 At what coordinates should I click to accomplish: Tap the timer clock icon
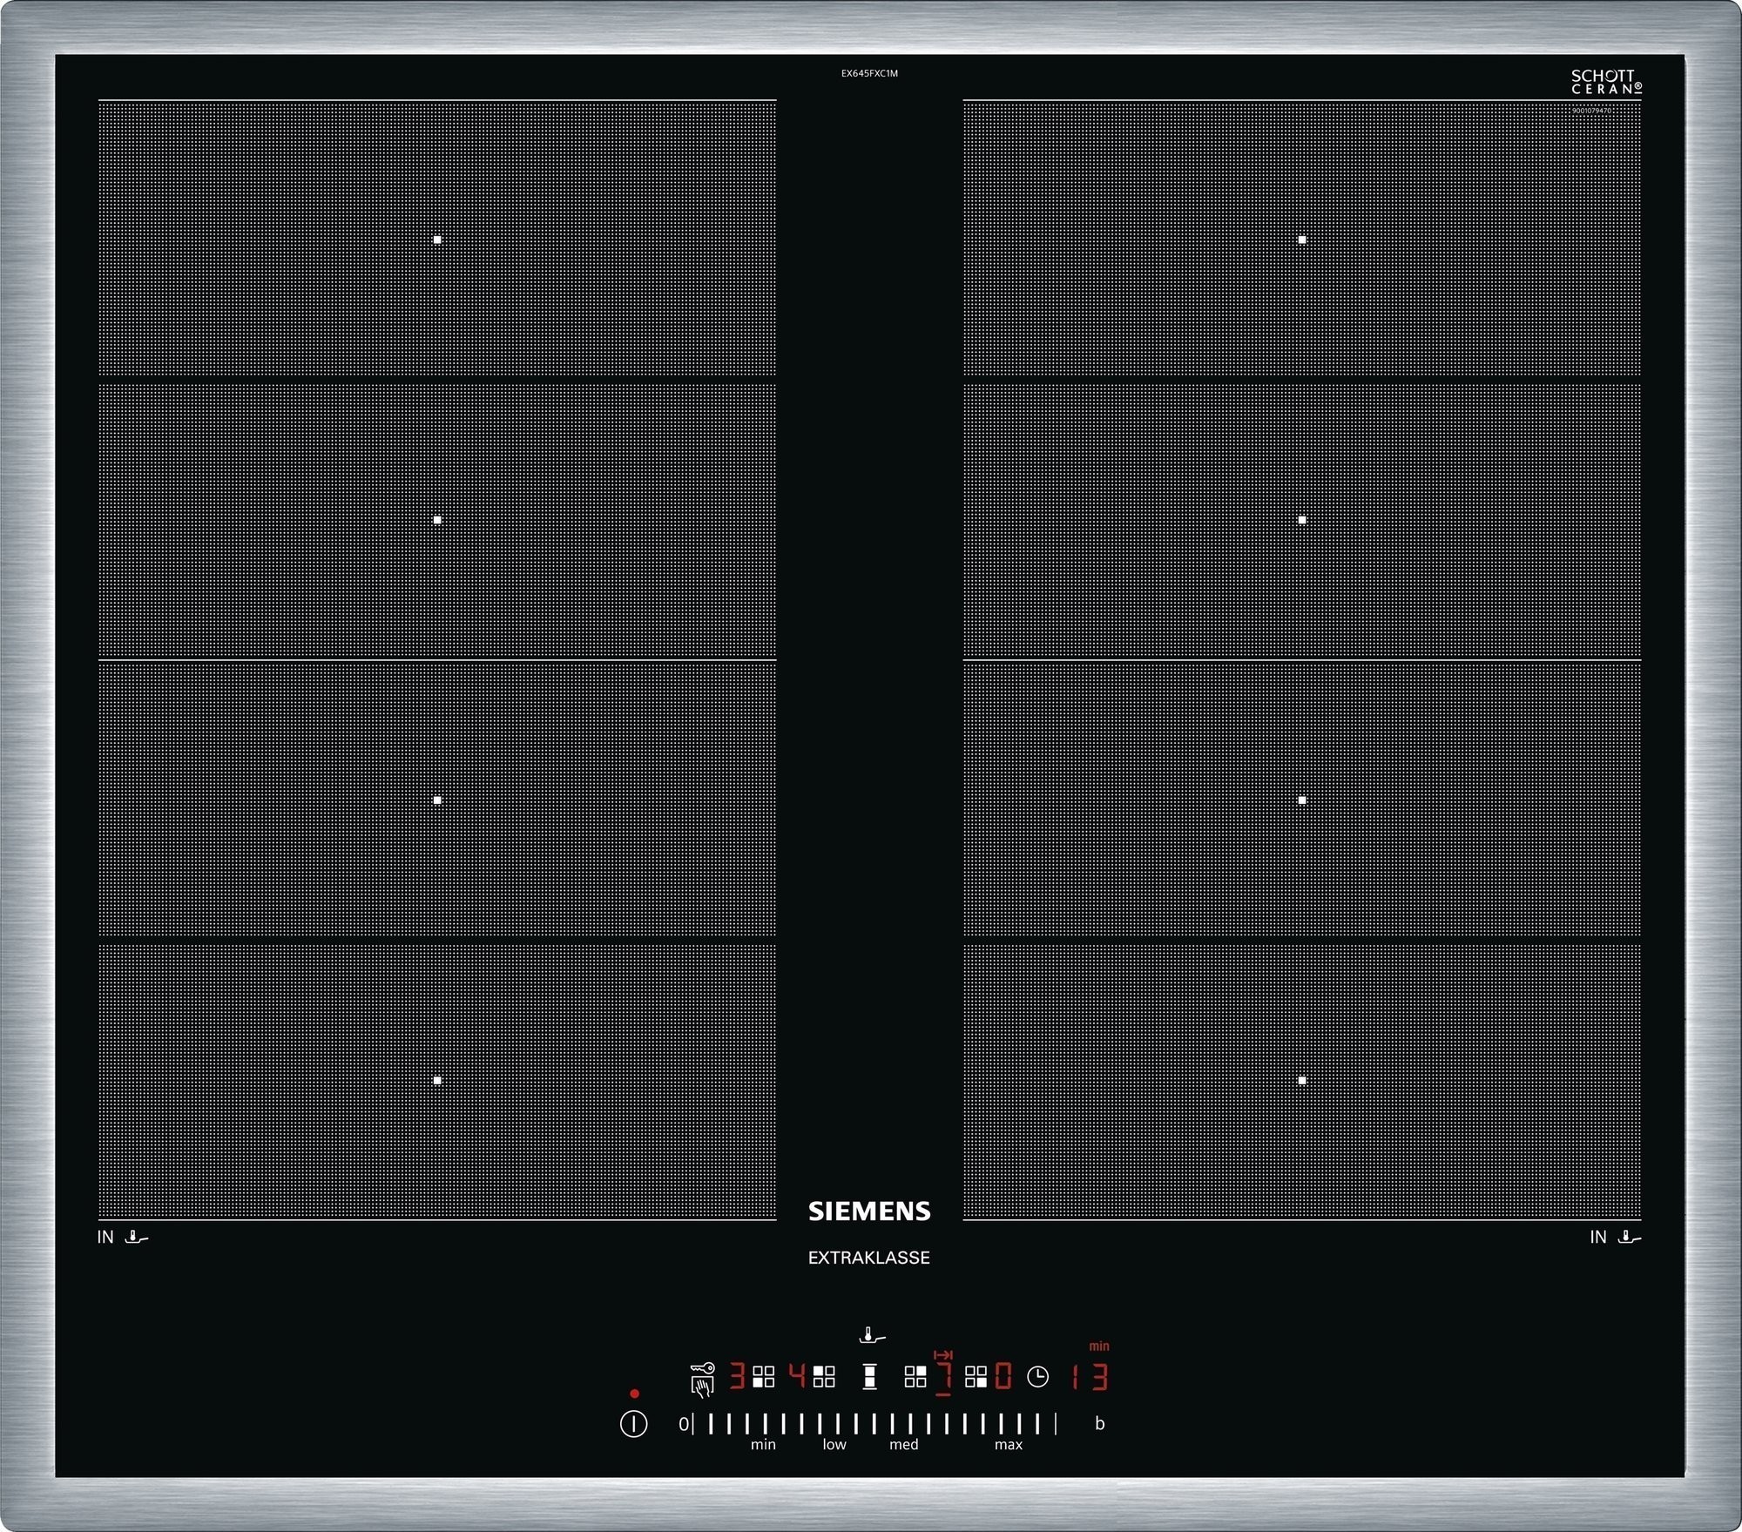click(x=1037, y=1377)
